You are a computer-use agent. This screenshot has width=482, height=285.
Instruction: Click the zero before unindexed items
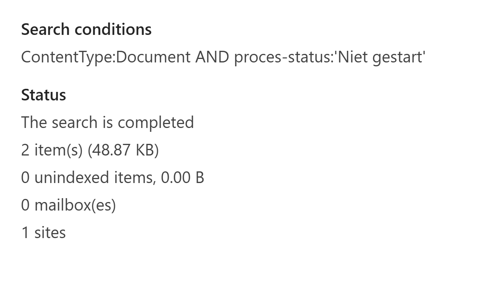click(x=25, y=178)
